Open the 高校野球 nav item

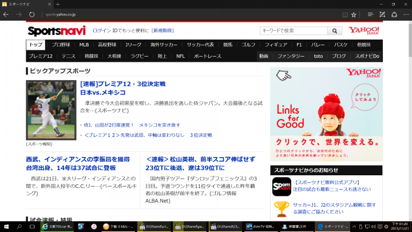pos(107,45)
